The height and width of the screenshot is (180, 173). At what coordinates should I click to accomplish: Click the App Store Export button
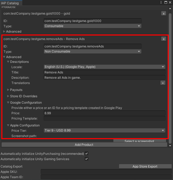(x=145, y=166)
